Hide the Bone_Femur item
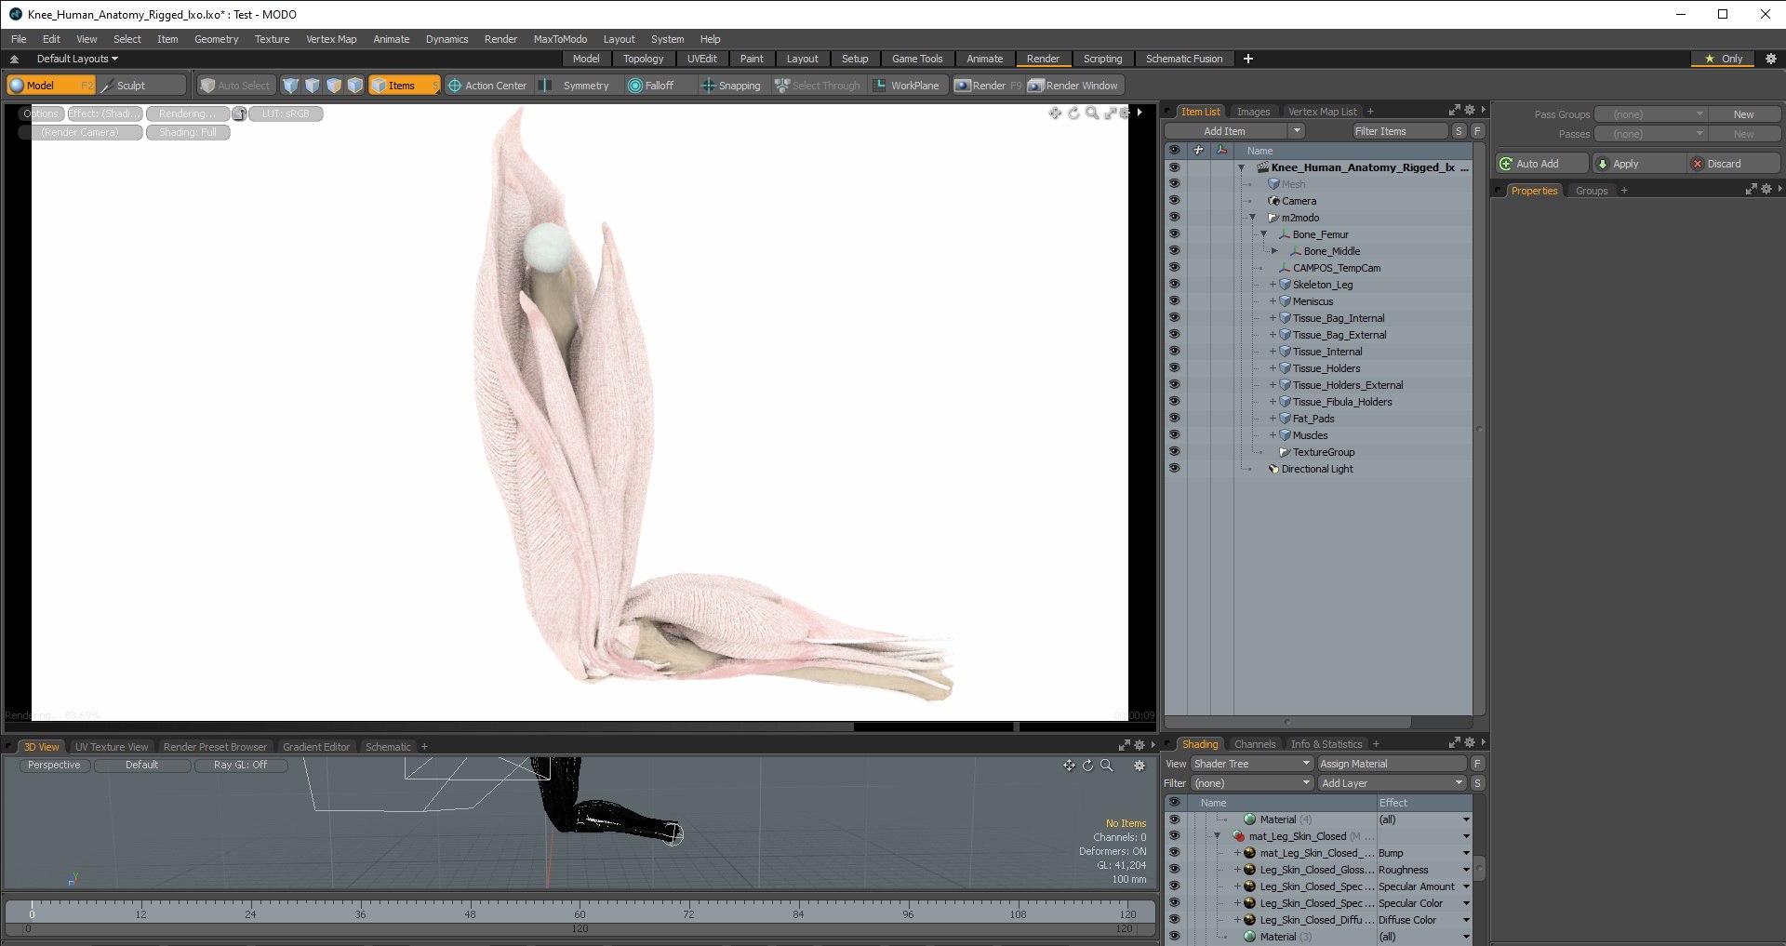The width and height of the screenshot is (1786, 946). [x=1174, y=234]
